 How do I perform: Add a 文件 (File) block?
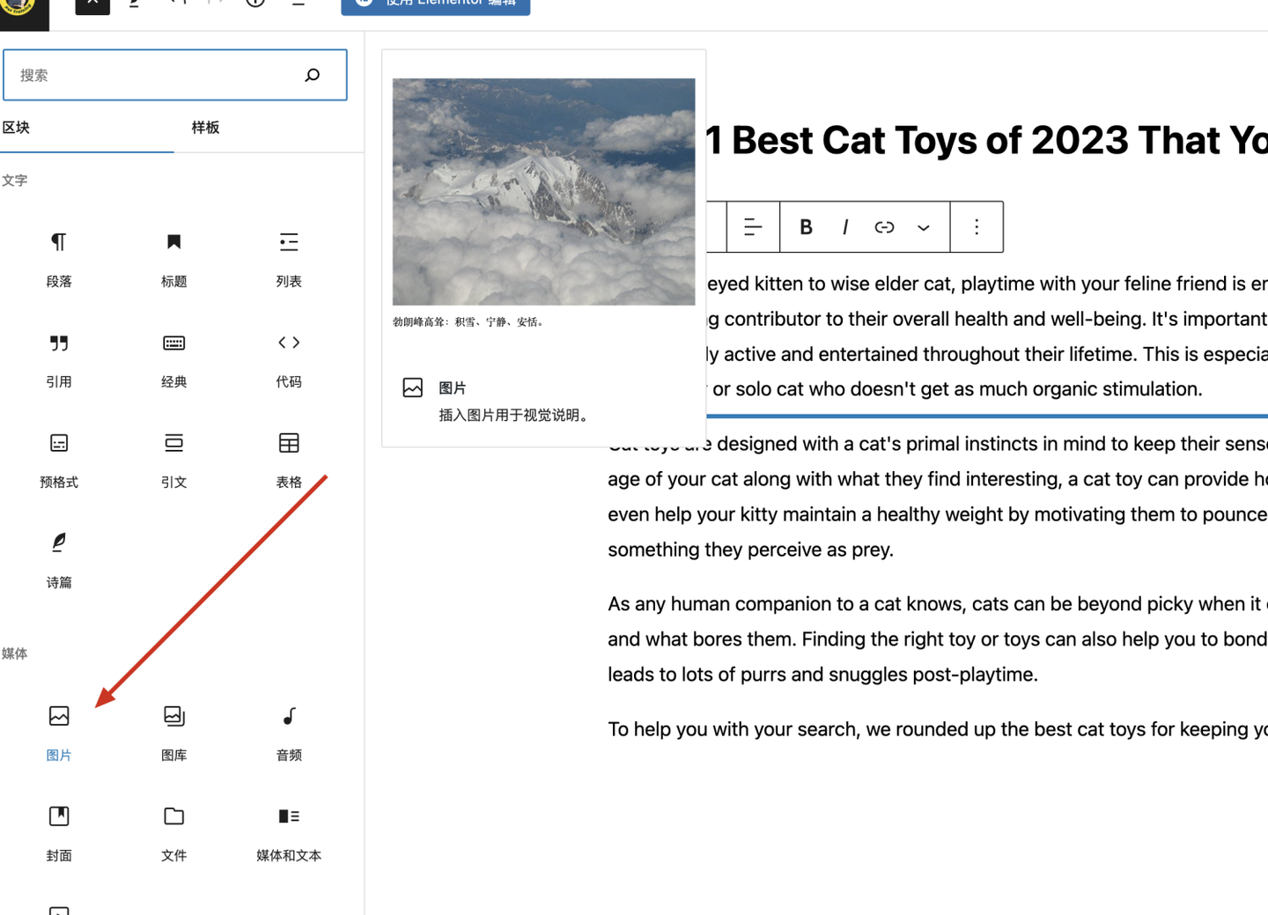click(173, 832)
